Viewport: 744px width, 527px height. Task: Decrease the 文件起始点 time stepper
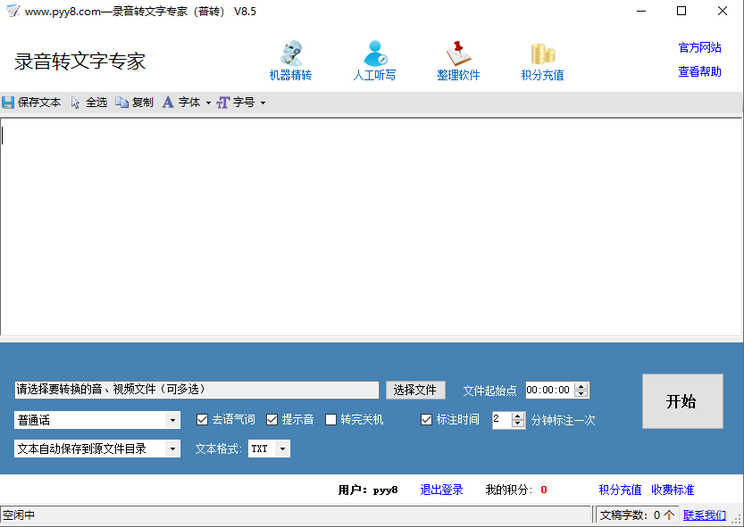(x=581, y=394)
